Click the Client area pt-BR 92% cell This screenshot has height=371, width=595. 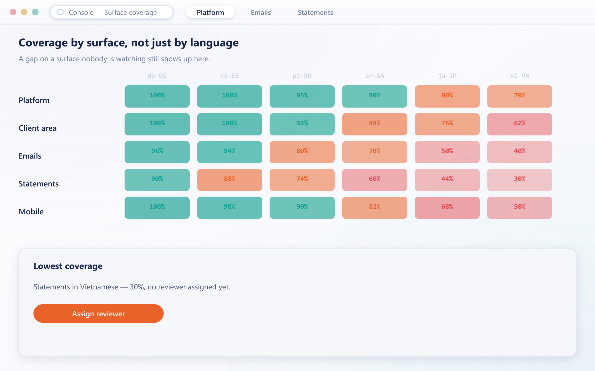[x=302, y=124]
